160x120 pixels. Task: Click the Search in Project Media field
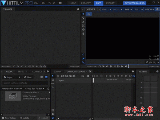pos(25,83)
